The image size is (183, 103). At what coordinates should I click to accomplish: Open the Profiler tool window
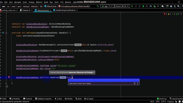tap(69, 99)
